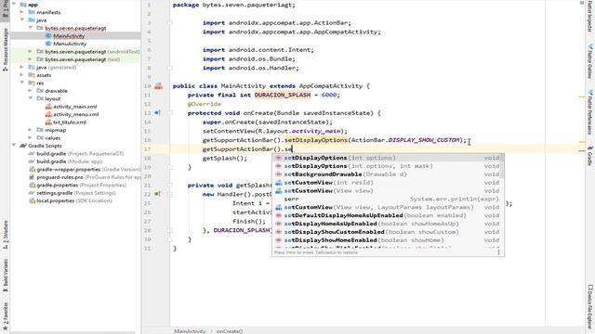The image size is (595, 334).
Task: Expand the drawable folder
Action: [x=30, y=91]
